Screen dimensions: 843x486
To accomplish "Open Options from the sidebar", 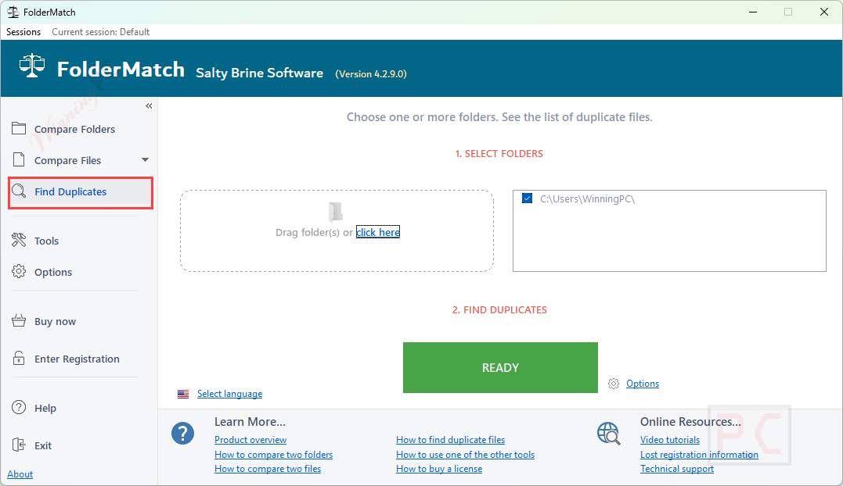I will click(53, 272).
